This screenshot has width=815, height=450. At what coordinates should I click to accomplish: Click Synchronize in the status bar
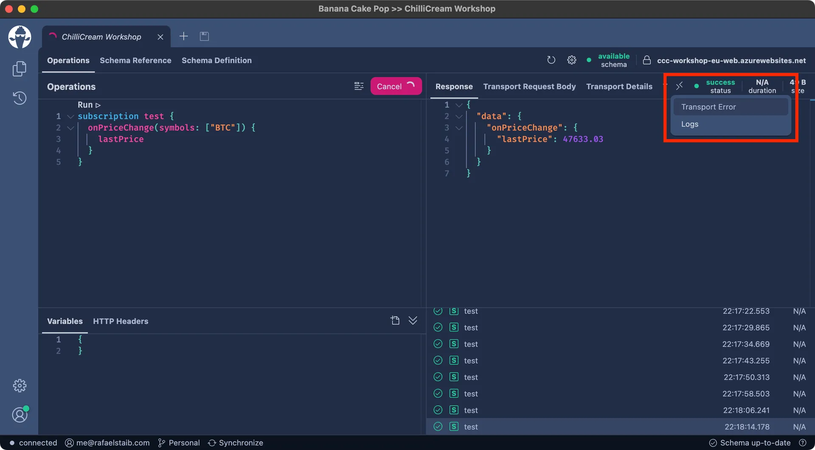[236, 443]
